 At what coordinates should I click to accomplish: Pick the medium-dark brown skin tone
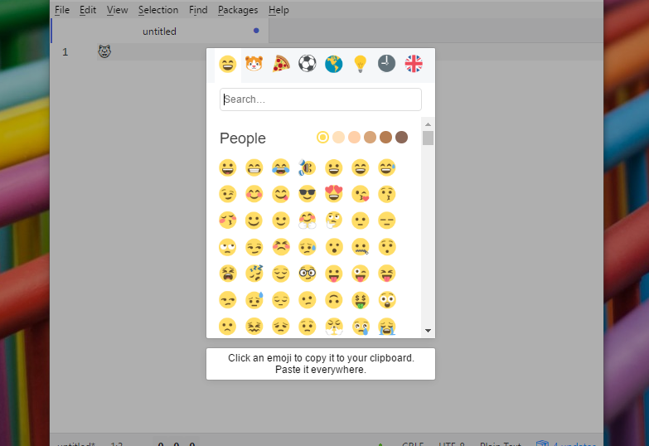pos(385,137)
